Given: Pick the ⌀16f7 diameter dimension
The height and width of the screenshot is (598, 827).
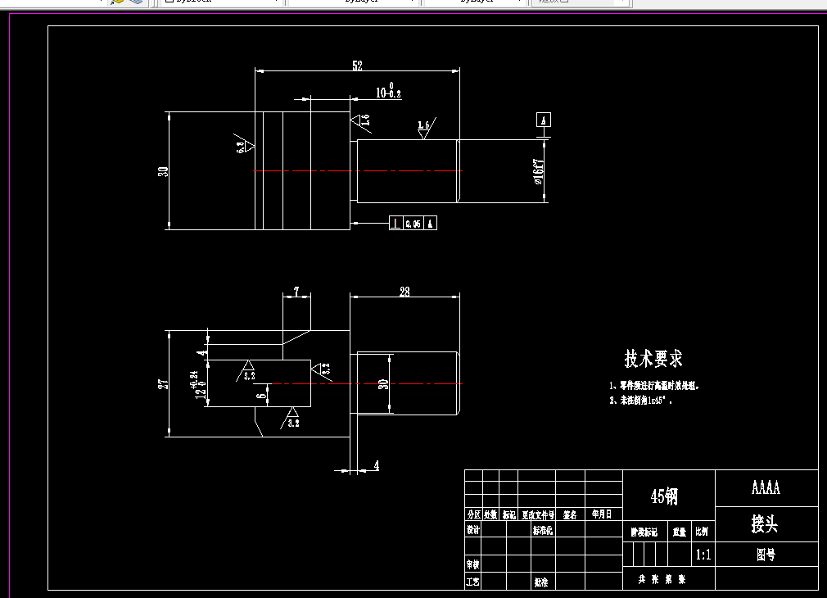Looking at the screenshot, I should tap(538, 171).
